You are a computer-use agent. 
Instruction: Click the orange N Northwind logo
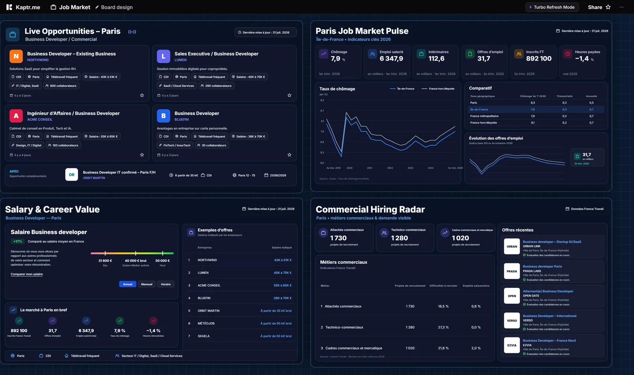tap(16, 56)
